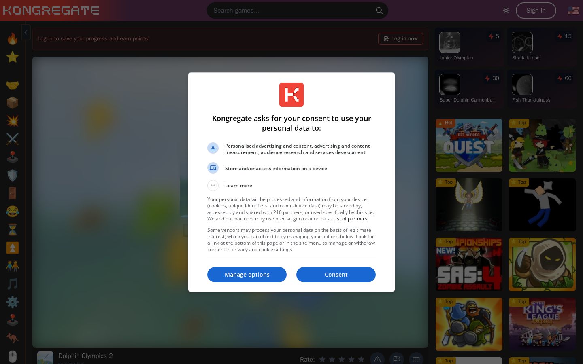This screenshot has width=583, height=364.
Task: Click the report warning triangle icon
Action: (377, 359)
